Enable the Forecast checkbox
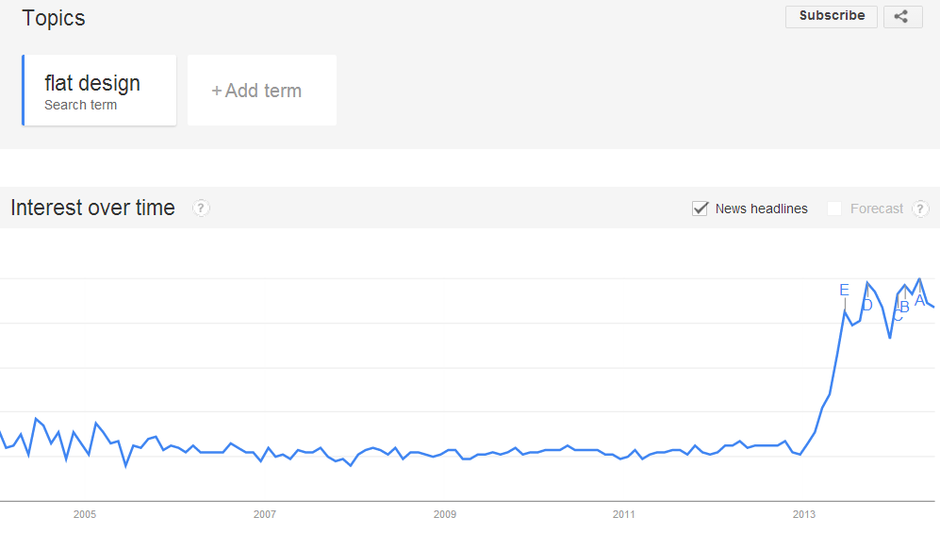Screen dimensions: 940x534 click(x=834, y=209)
